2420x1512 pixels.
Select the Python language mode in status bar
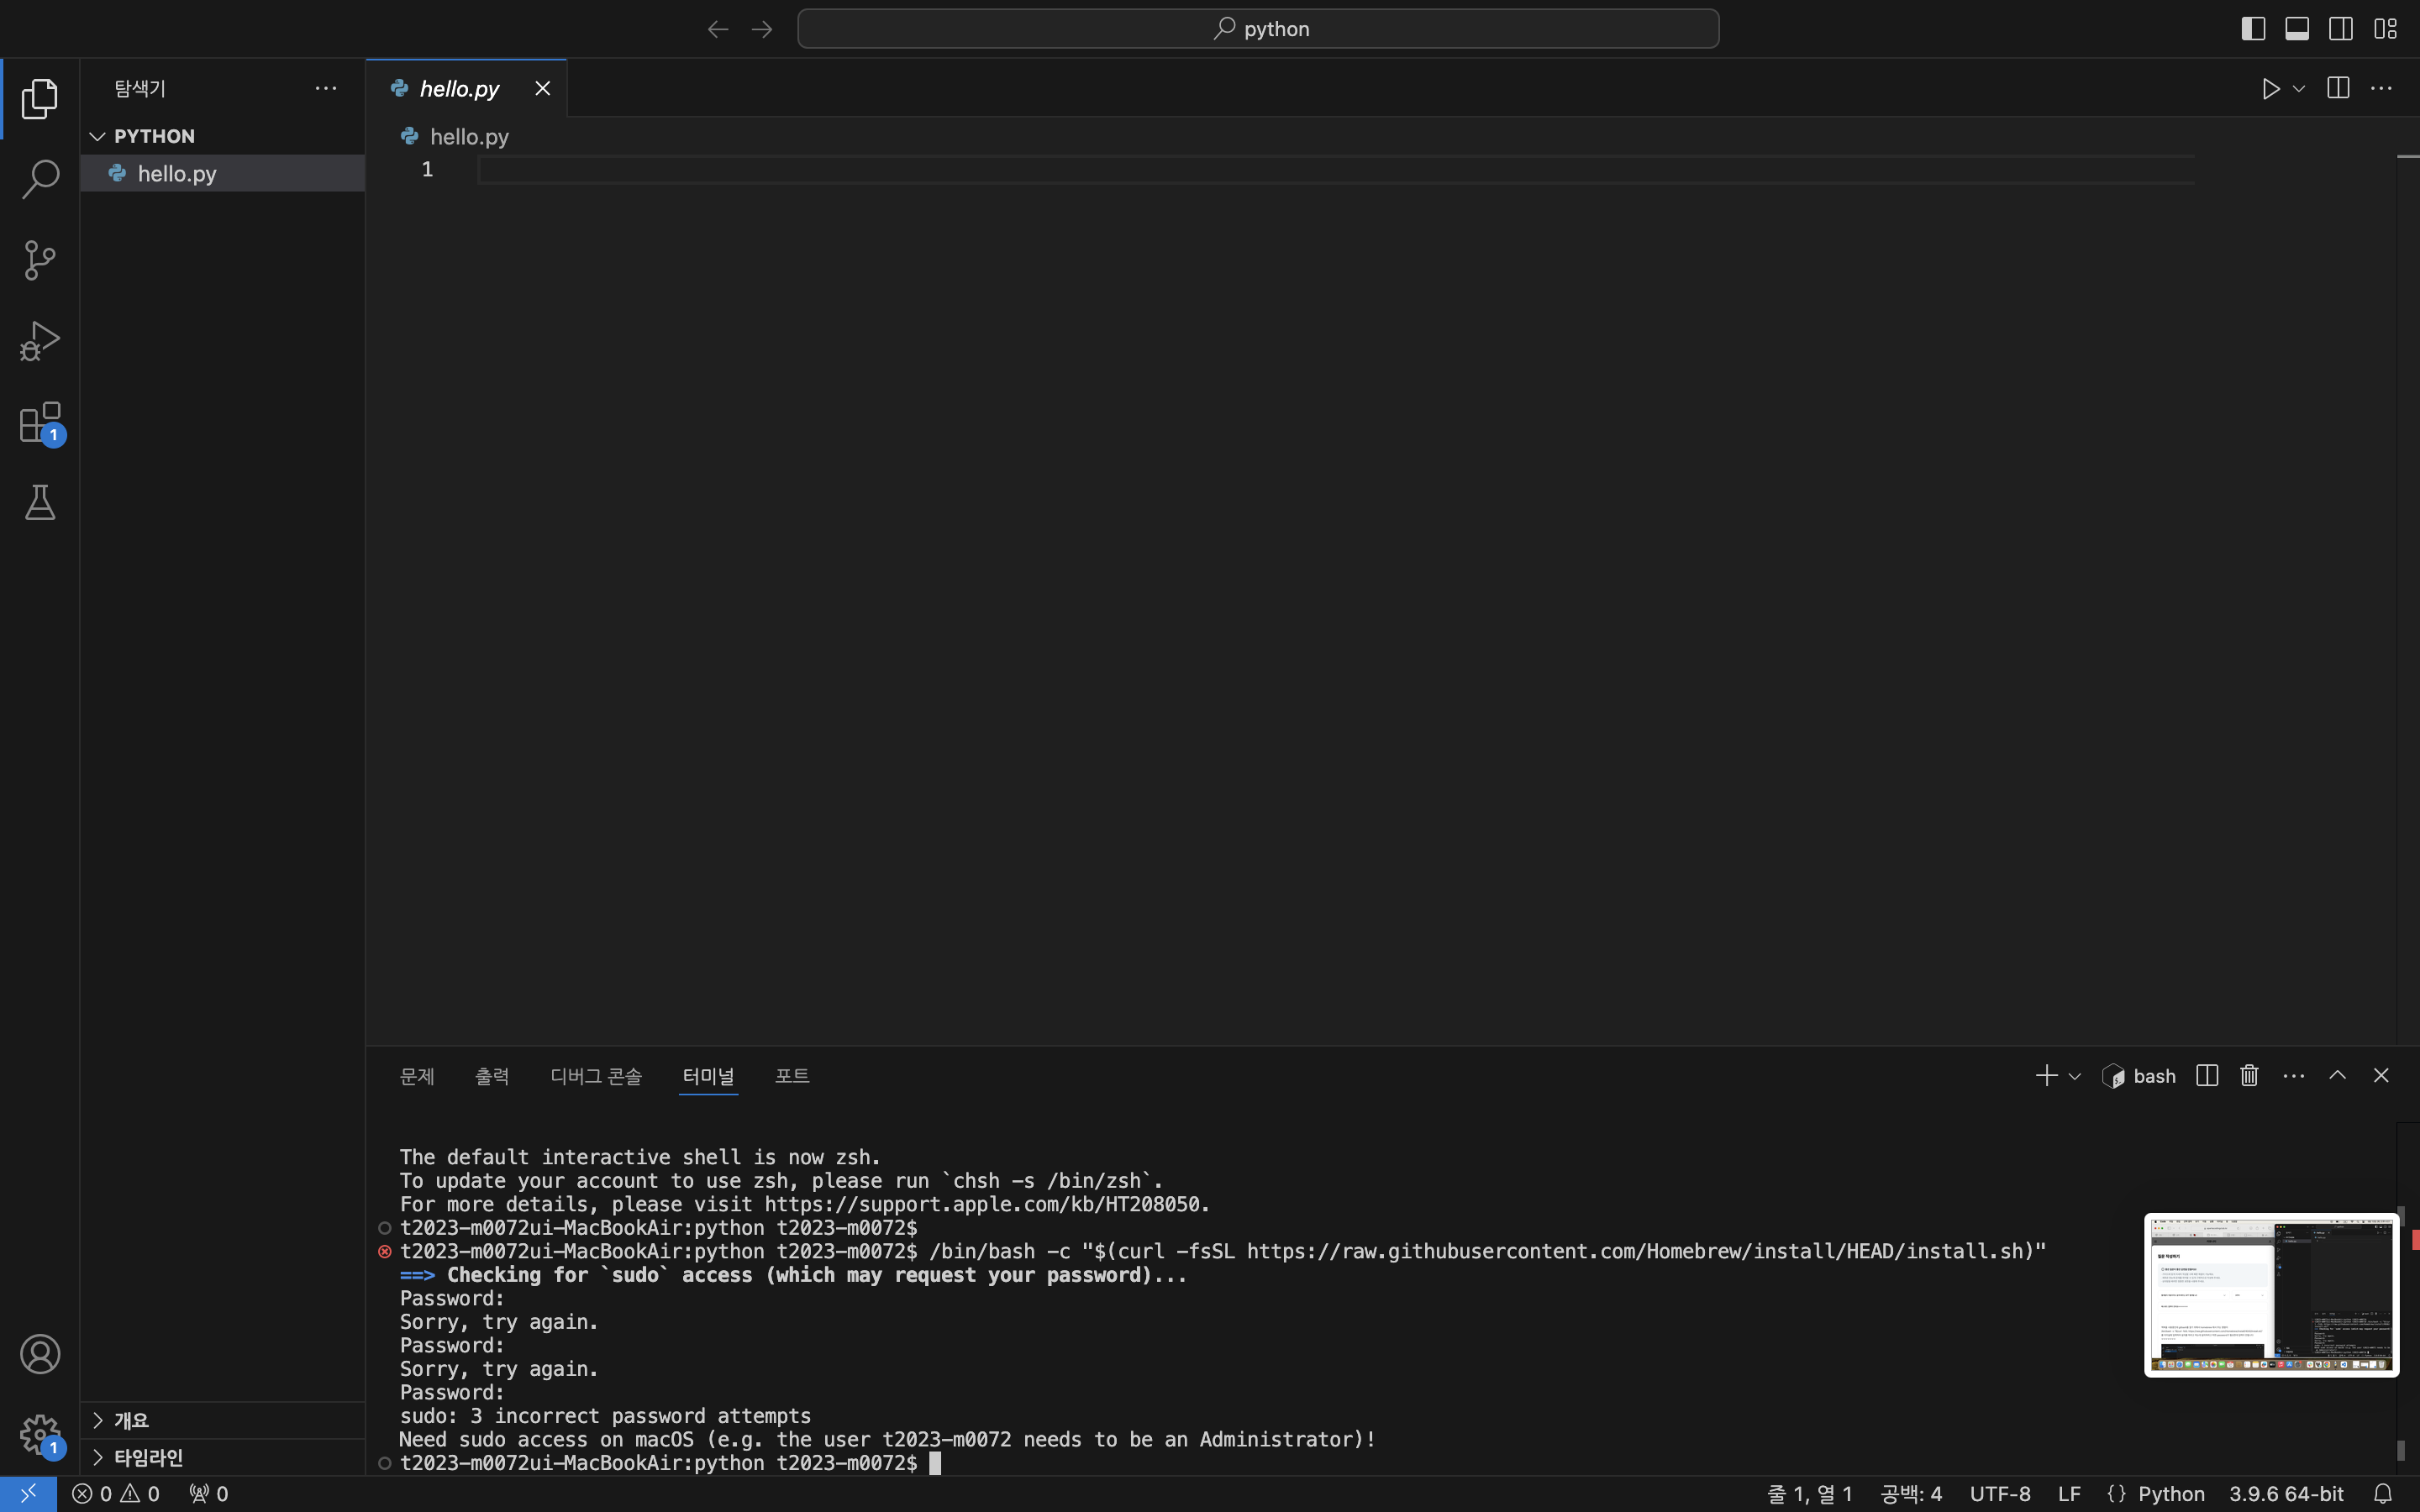click(x=2171, y=1494)
